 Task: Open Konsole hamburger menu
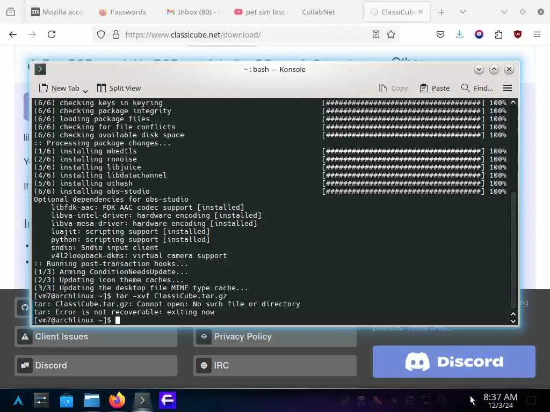508,89
